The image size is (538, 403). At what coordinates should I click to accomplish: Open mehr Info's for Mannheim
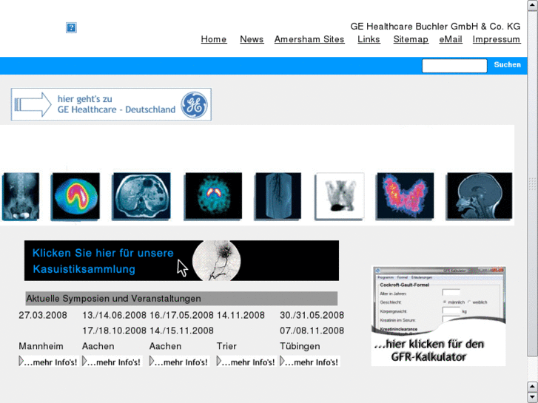point(49,362)
